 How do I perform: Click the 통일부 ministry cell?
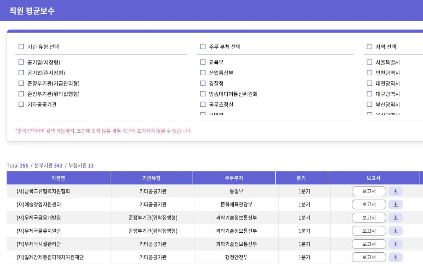coord(236,191)
